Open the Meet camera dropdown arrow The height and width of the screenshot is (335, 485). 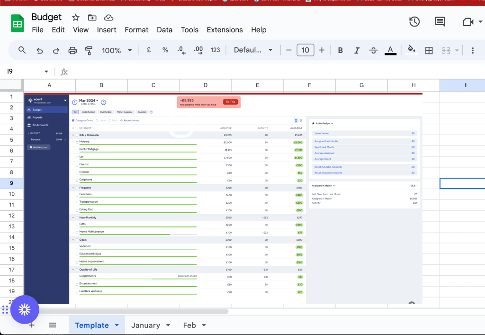(480, 22)
